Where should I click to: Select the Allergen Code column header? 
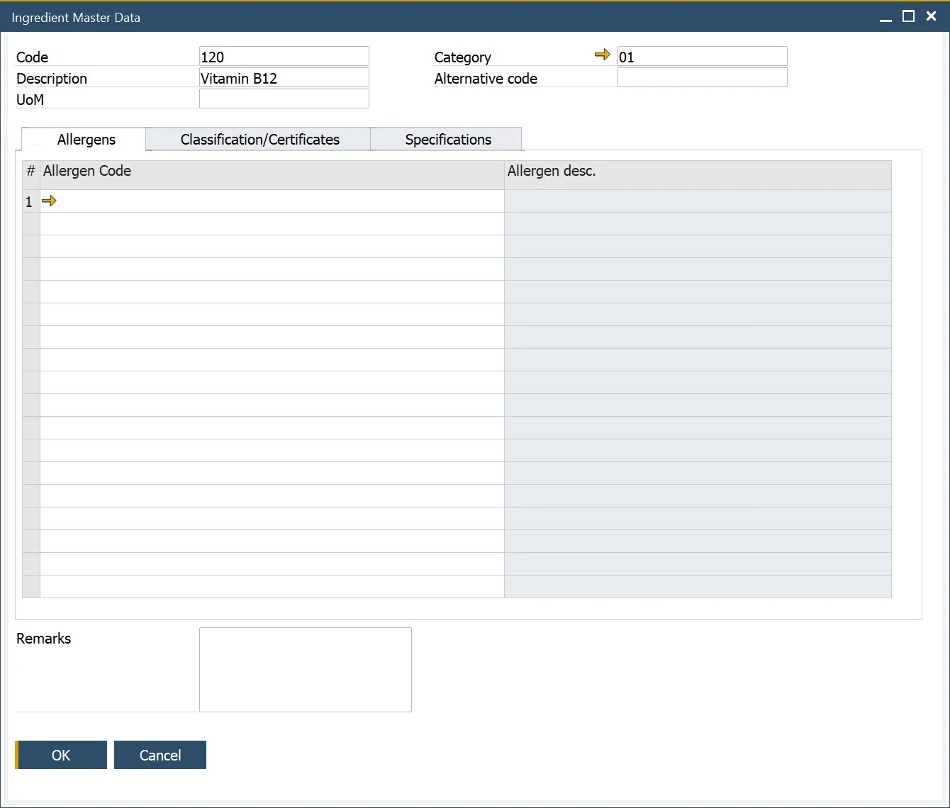(x=272, y=172)
